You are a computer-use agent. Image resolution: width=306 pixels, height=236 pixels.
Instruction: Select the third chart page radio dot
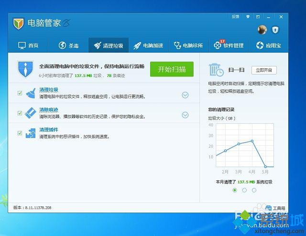(254, 190)
